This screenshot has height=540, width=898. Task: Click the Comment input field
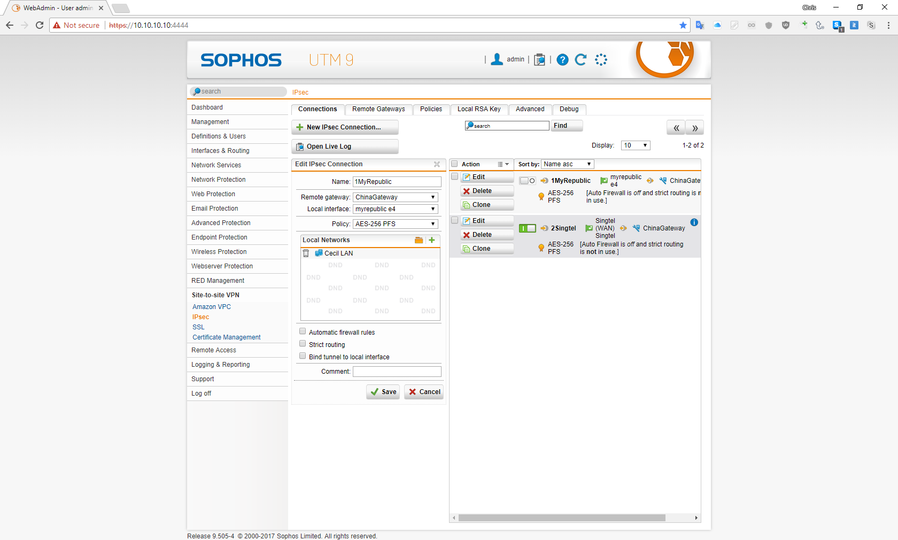point(397,372)
